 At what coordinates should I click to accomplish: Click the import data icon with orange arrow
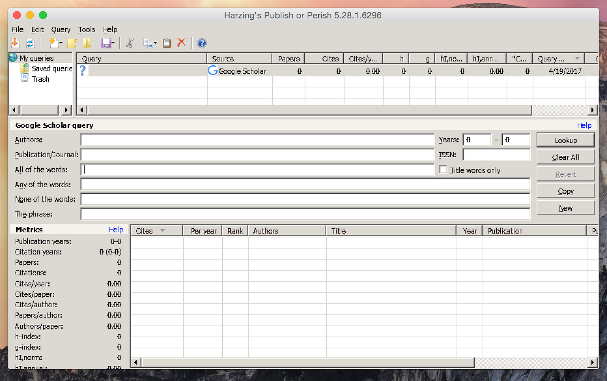[x=15, y=43]
